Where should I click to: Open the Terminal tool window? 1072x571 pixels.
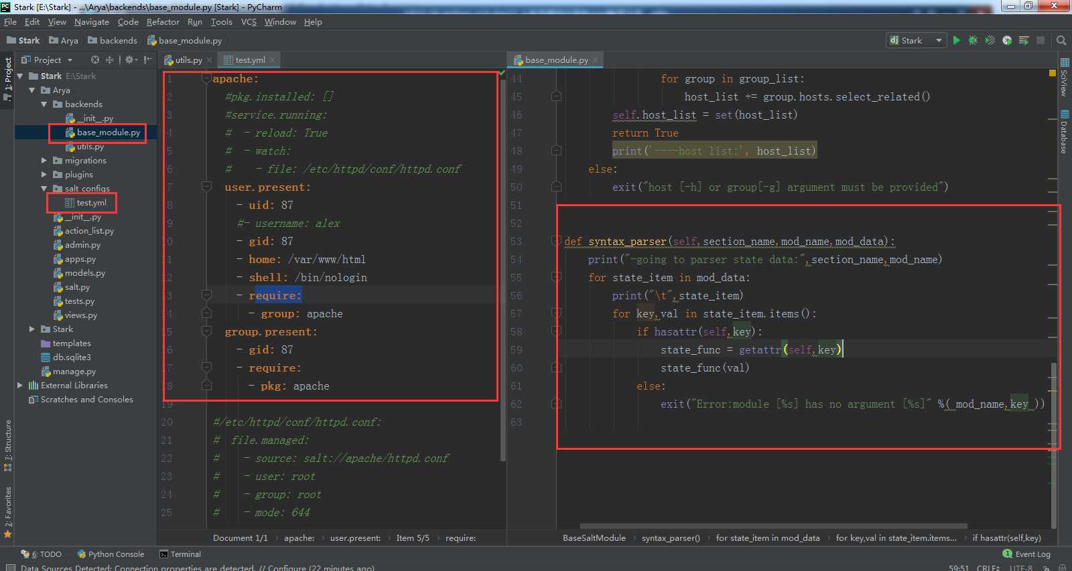click(180, 554)
